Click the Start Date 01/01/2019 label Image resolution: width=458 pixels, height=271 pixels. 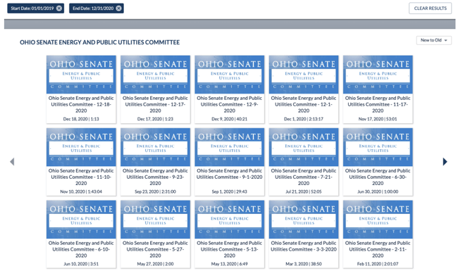tap(32, 8)
